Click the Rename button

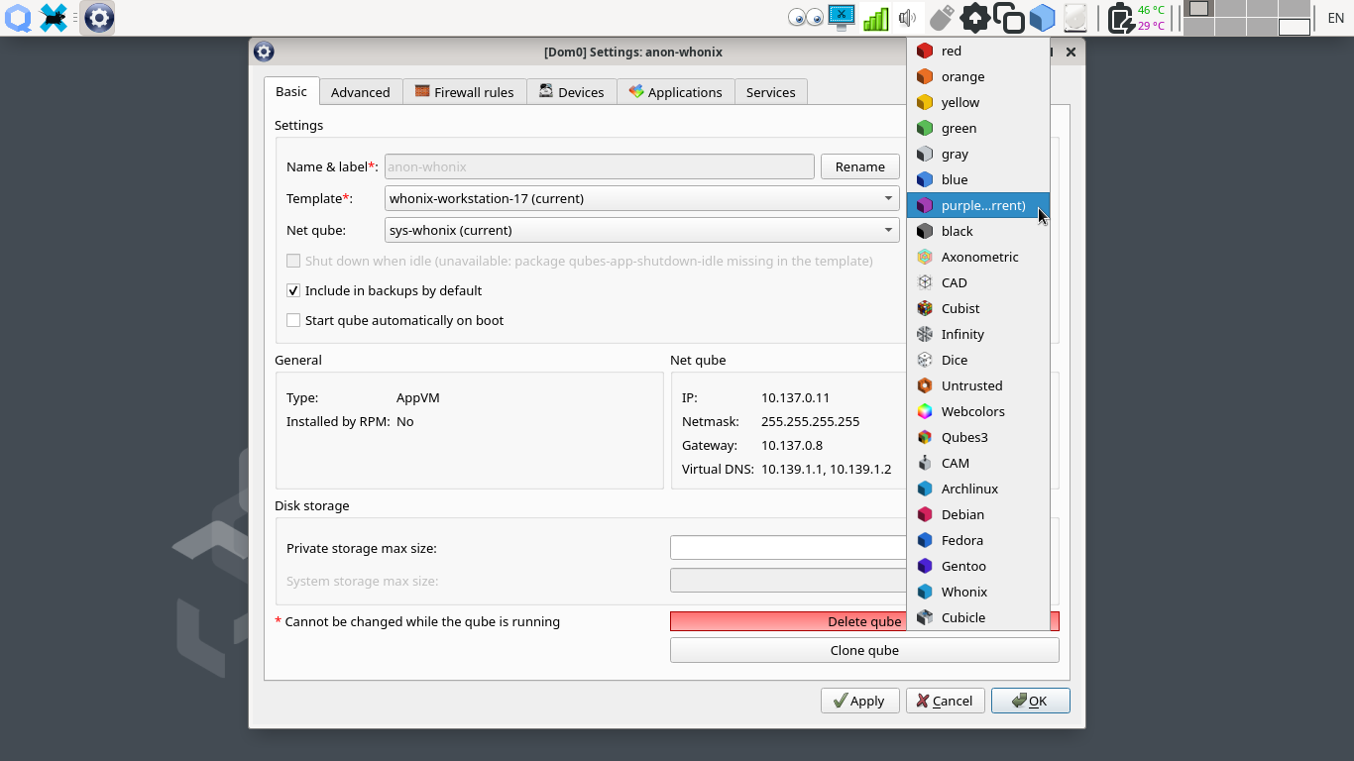(859, 166)
